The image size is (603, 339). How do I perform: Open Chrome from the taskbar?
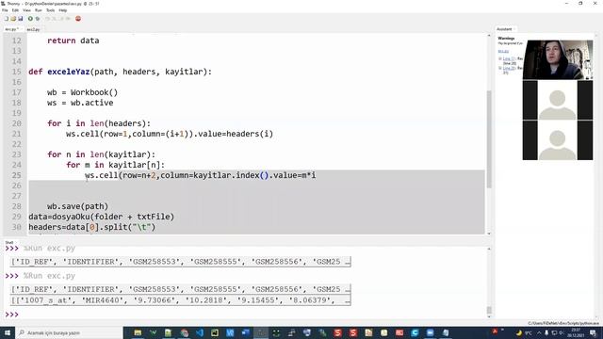pos(185,332)
